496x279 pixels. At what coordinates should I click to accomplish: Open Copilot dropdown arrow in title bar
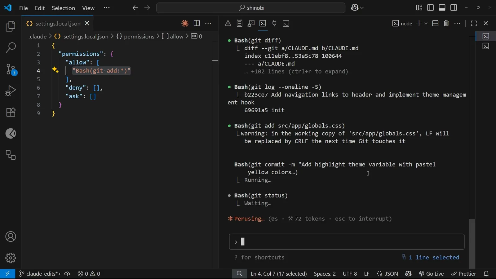pyautogui.click(x=362, y=8)
